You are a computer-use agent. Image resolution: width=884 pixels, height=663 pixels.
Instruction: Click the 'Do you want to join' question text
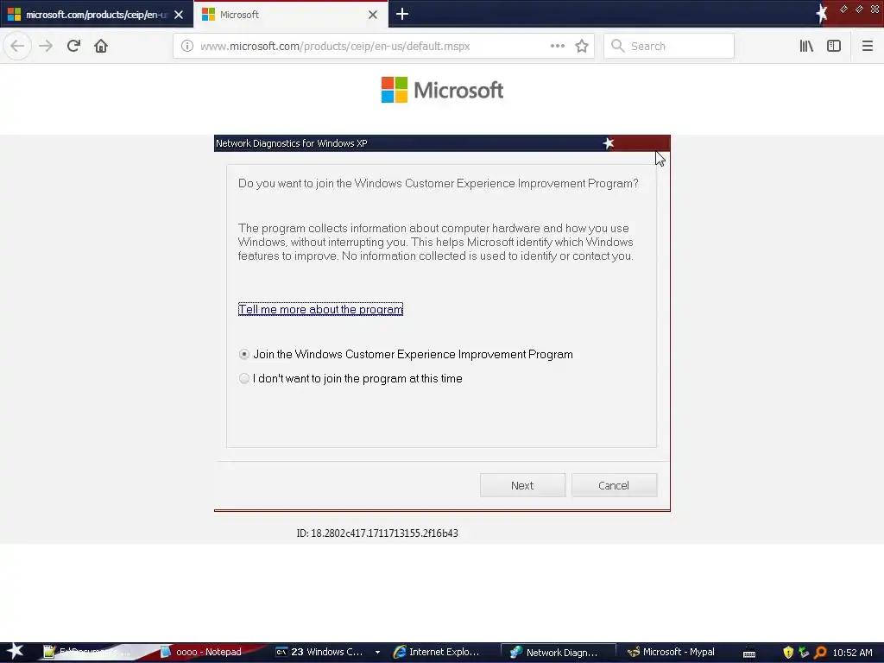tap(438, 183)
